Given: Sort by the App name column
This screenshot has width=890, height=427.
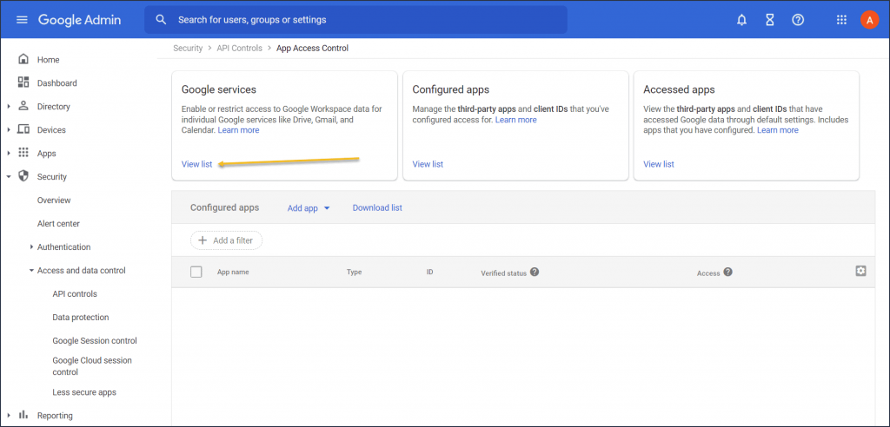Looking at the screenshot, I should coord(233,273).
